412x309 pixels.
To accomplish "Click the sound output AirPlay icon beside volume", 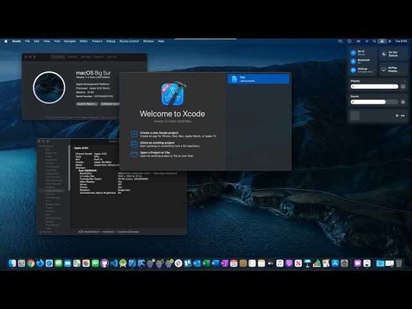I will point(403,102).
